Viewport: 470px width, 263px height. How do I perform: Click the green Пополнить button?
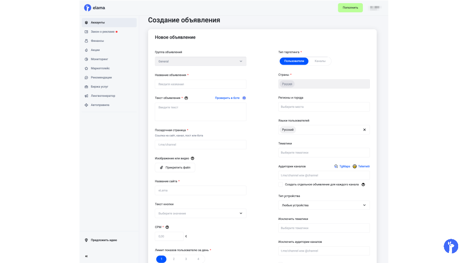(350, 7)
